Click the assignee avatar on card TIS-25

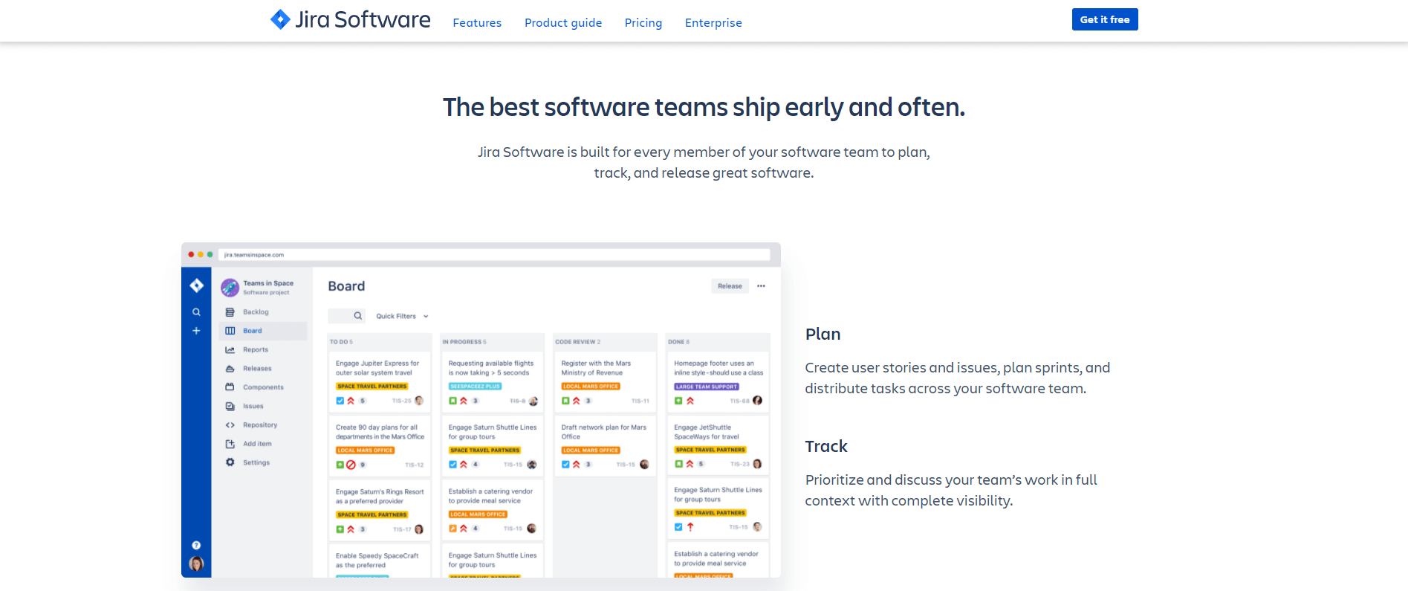[x=419, y=401]
